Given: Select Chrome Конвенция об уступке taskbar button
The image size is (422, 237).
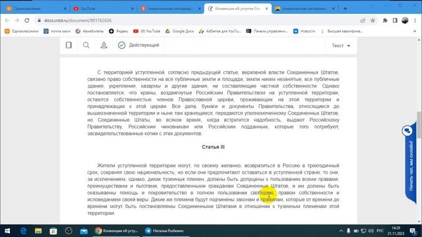Looking at the screenshot, I should tap(116, 231).
